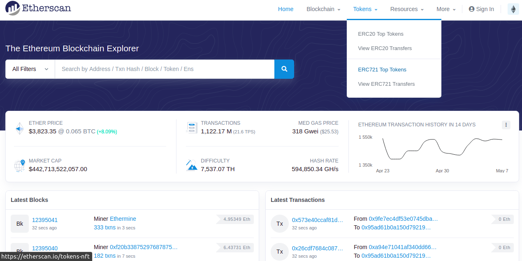Open From address 0xa94e71041af340dd66
The width and height of the screenshot is (522, 261).
click(403, 247)
